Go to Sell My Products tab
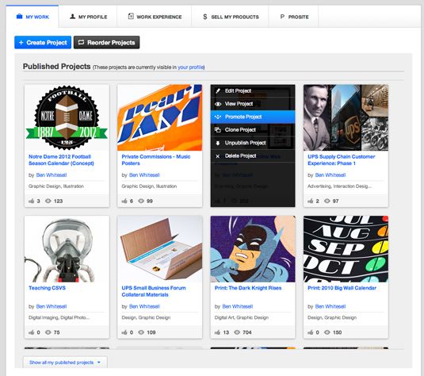Viewport: 424px width, 376px height. click(230, 17)
